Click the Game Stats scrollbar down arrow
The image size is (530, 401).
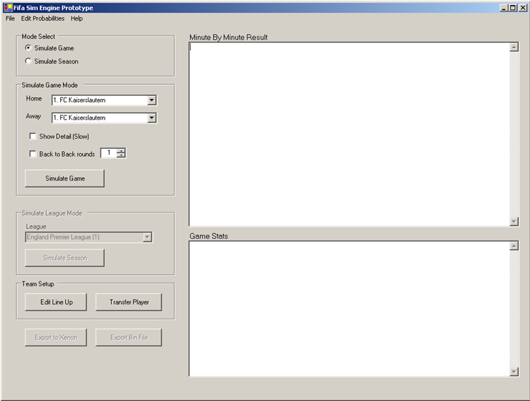(514, 371)
